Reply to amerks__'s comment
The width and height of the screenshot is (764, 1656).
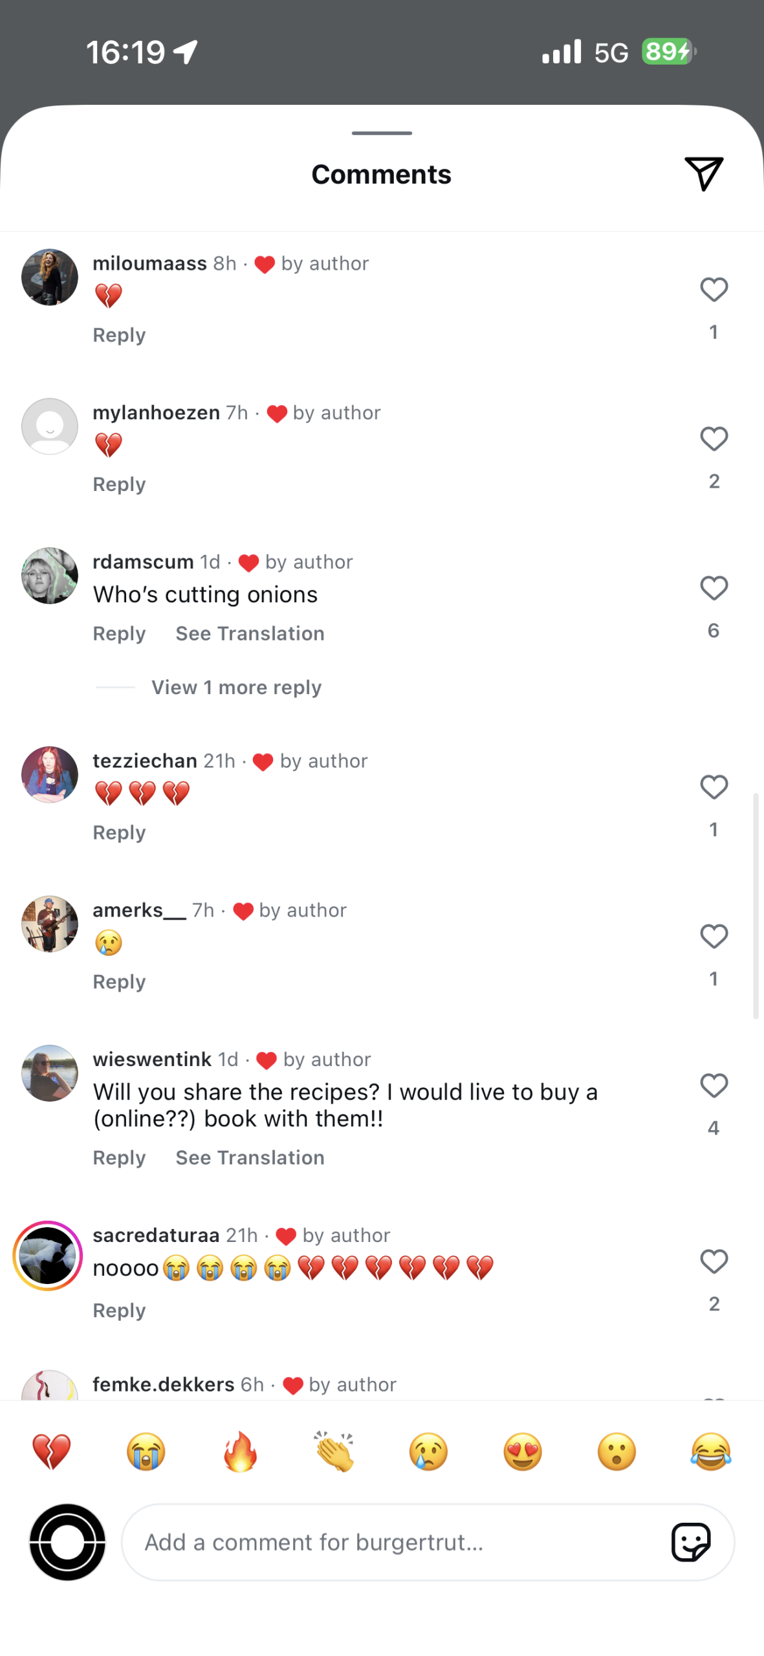click(119, 981)
